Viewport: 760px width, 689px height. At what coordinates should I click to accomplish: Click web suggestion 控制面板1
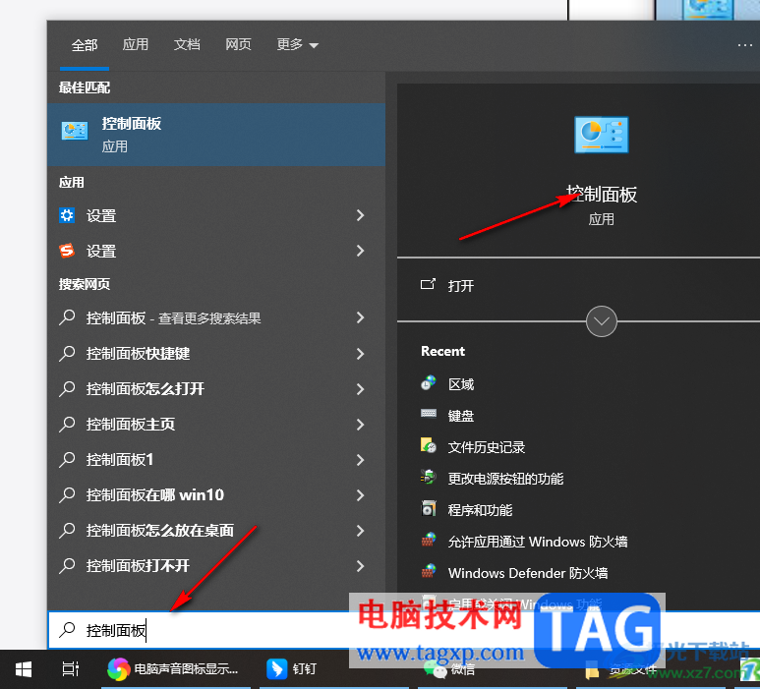point(120,459)
